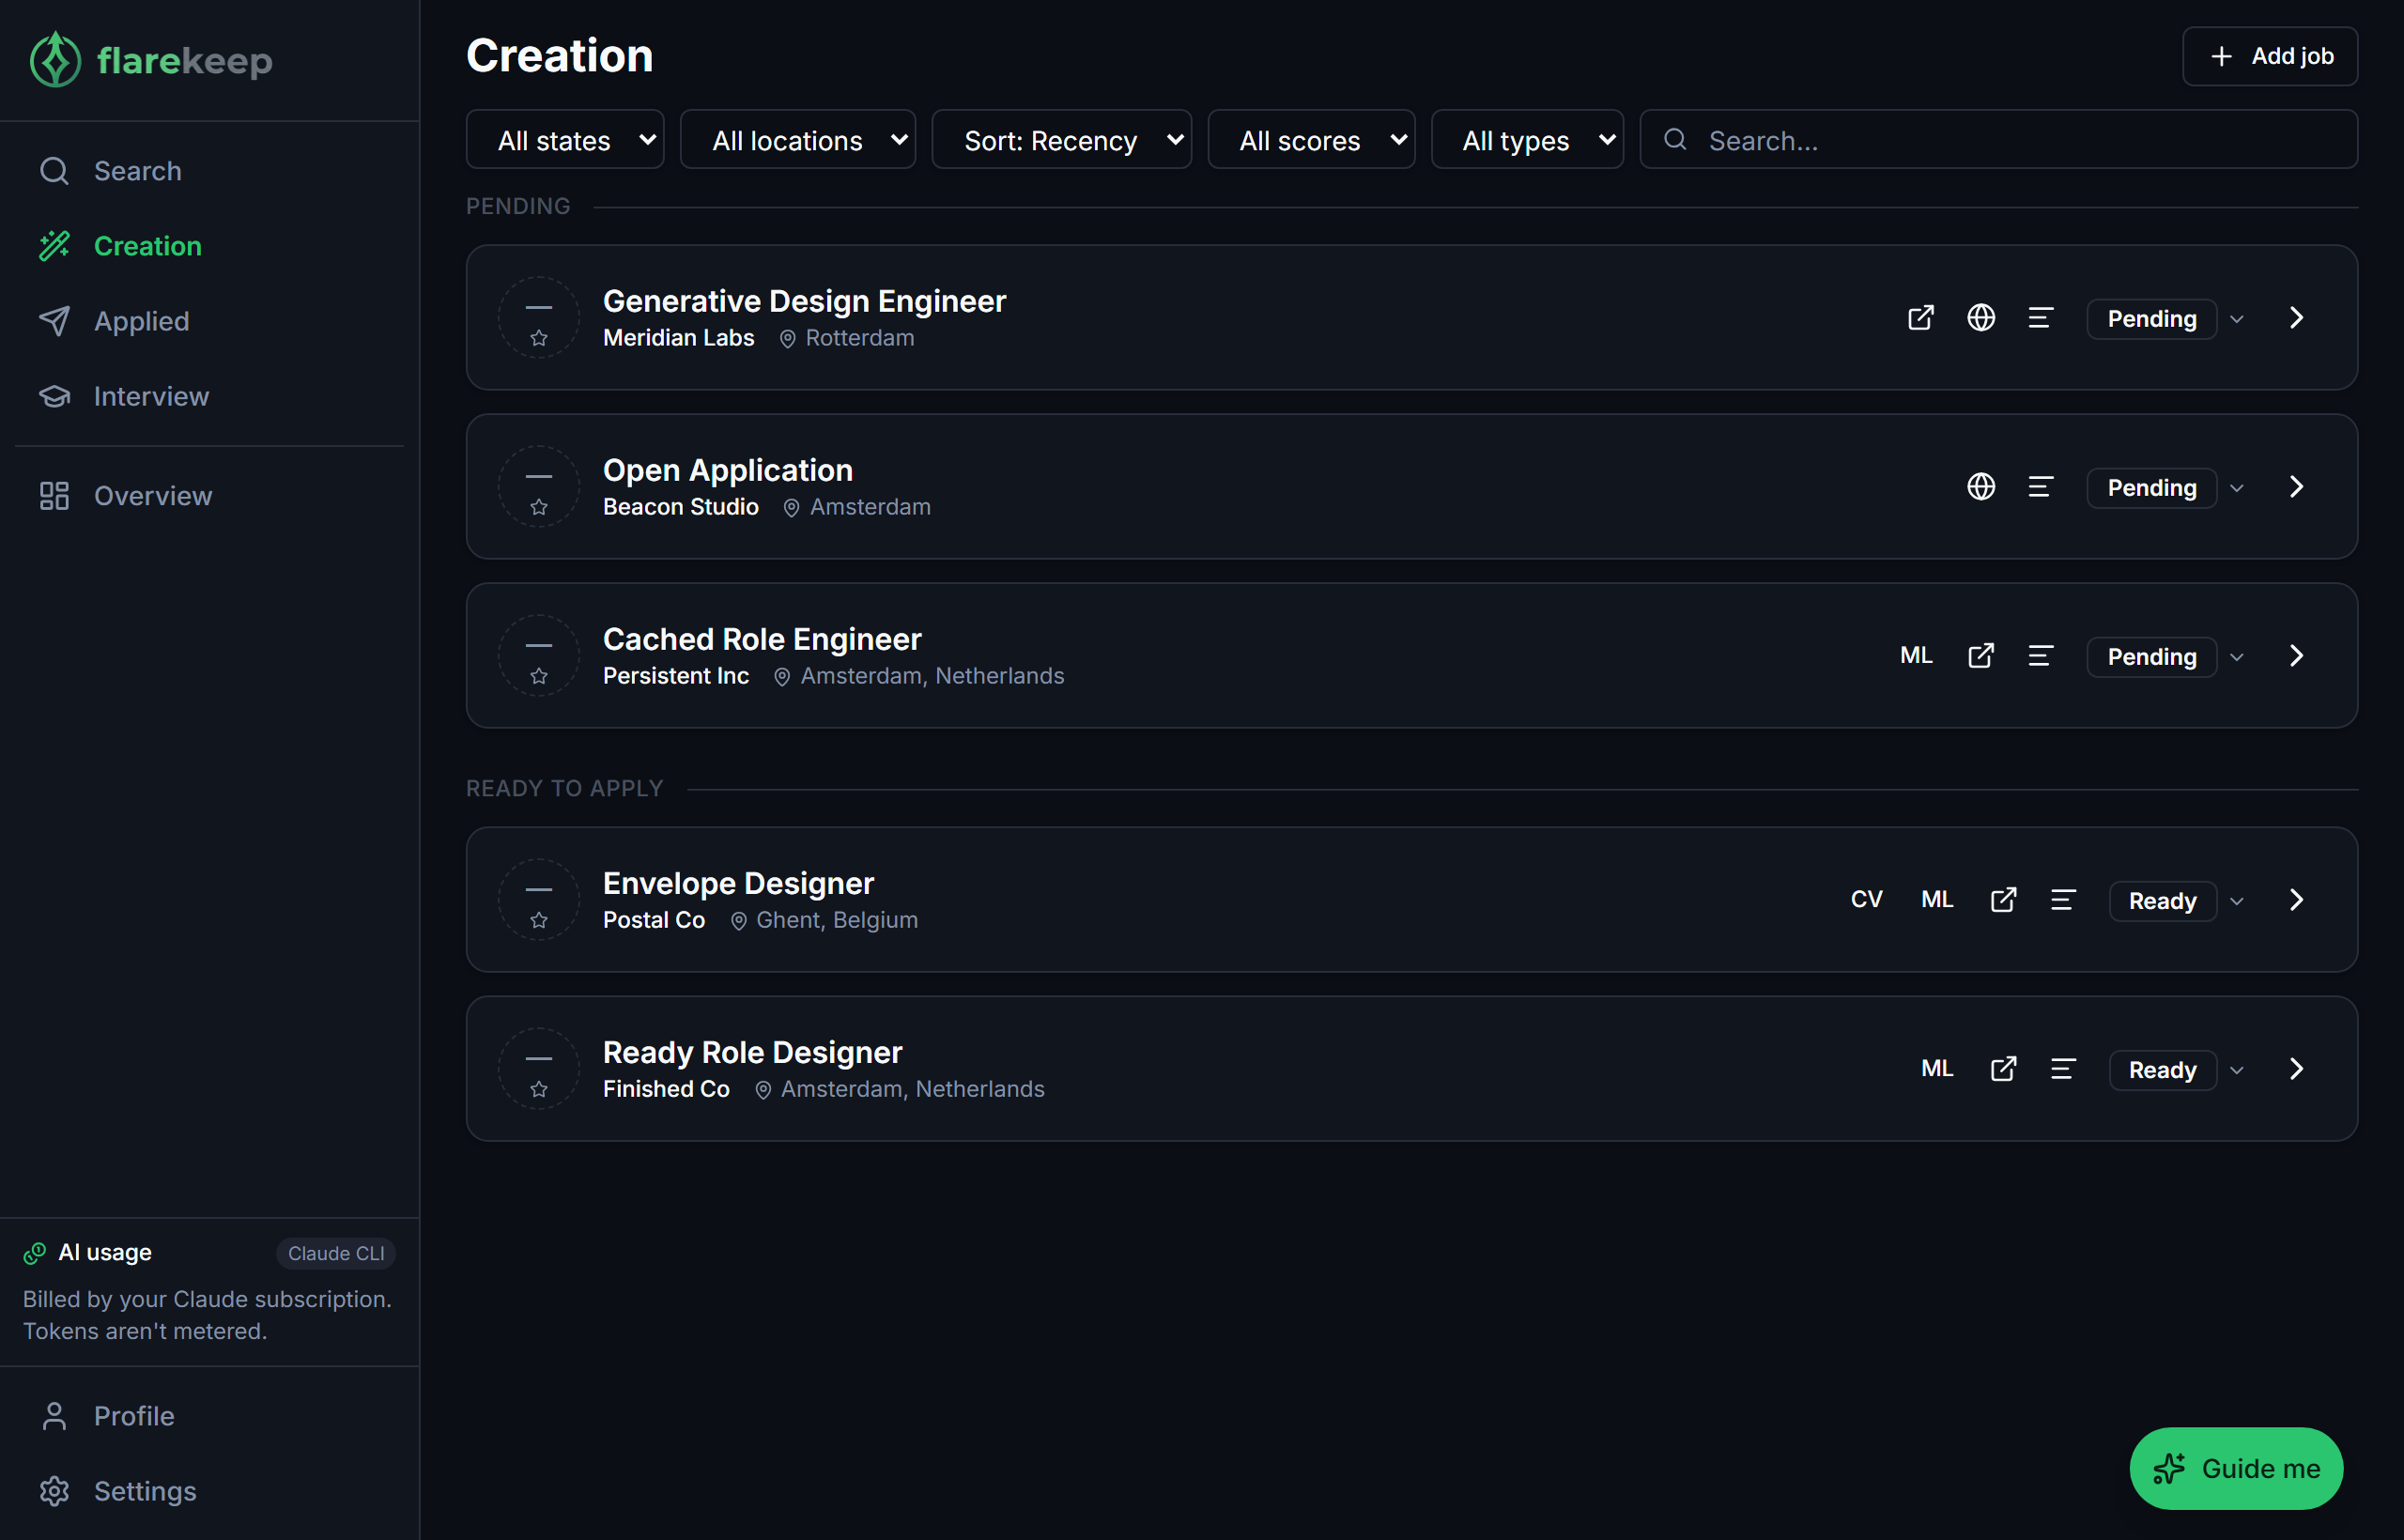Open Overview in sidebar

pyautogui.click(x=209, y=496)
